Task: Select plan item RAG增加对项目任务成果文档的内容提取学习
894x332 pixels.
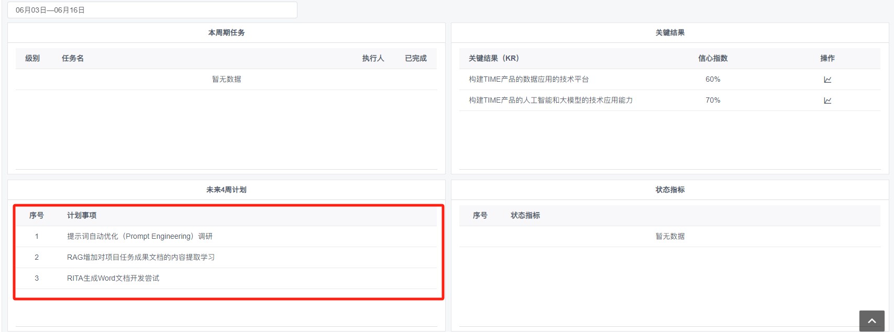Action: [x=141, y=257]
